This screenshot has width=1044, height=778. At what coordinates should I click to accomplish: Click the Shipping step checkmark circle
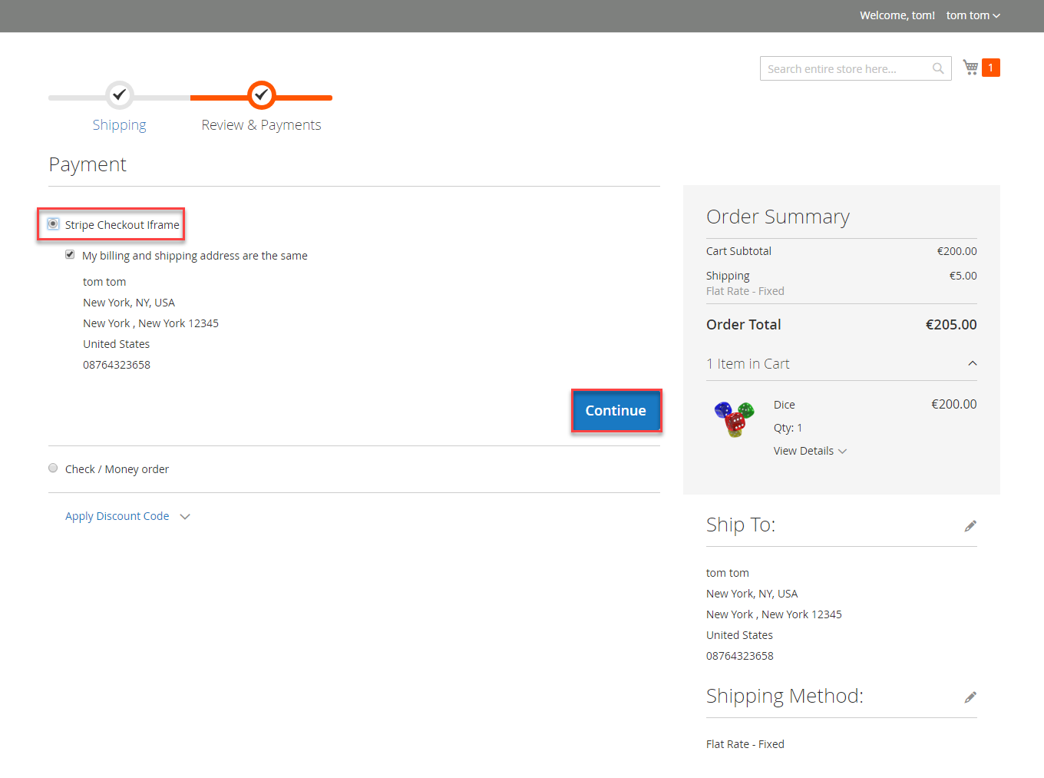(x=119, y=95)
